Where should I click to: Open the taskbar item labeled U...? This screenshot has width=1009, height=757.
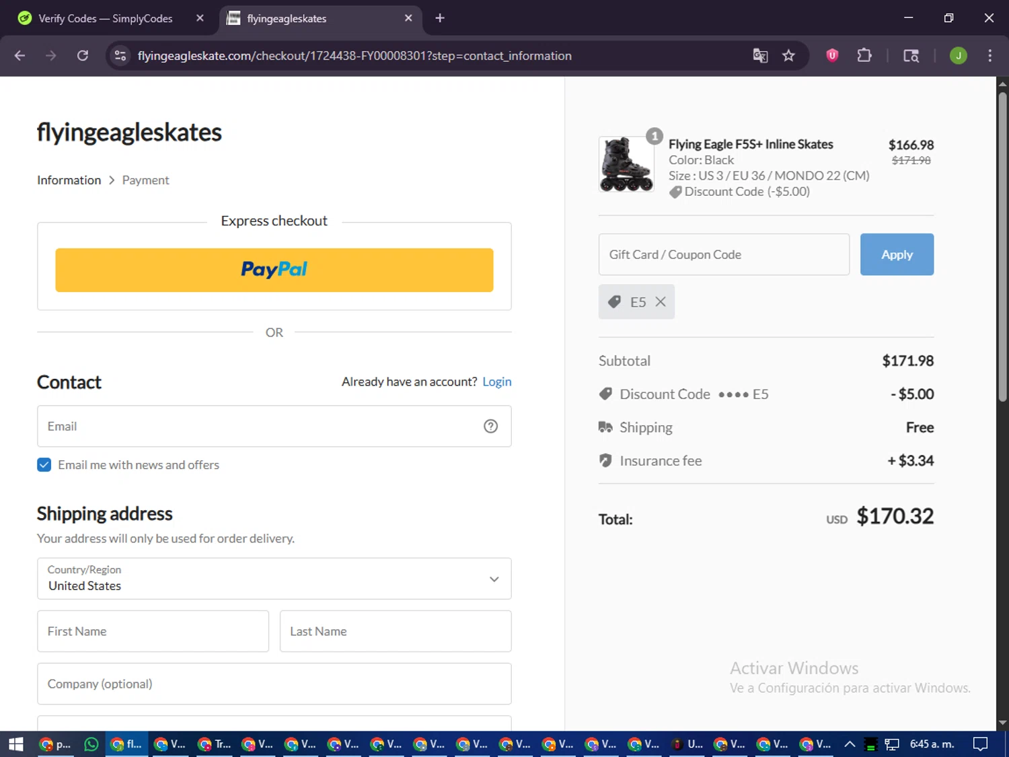687,744
